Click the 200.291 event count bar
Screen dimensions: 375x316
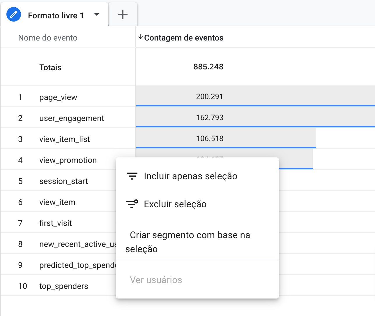[x=210, y=96]
